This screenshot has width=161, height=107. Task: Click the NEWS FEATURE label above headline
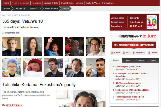click(x=22, y=15)
